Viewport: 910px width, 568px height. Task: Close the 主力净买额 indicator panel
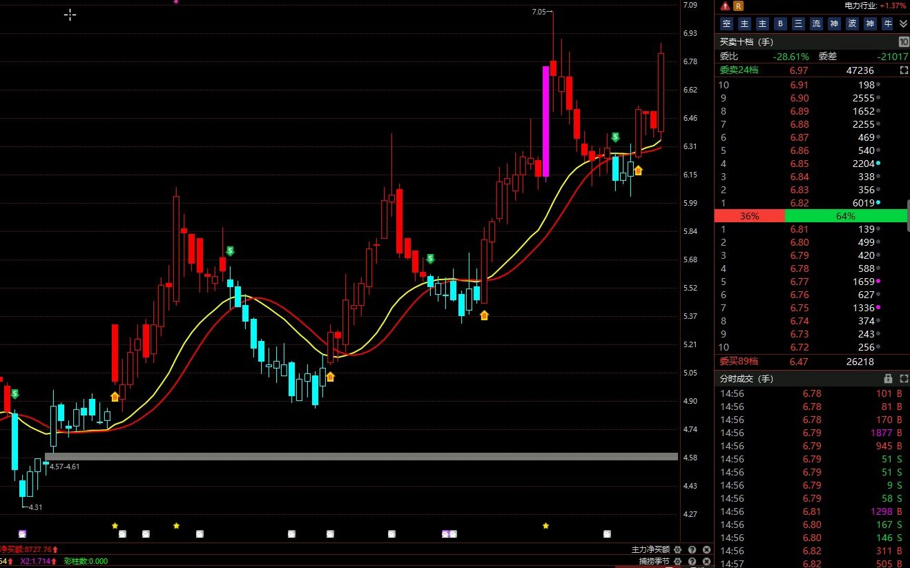(x=707, y=549)
